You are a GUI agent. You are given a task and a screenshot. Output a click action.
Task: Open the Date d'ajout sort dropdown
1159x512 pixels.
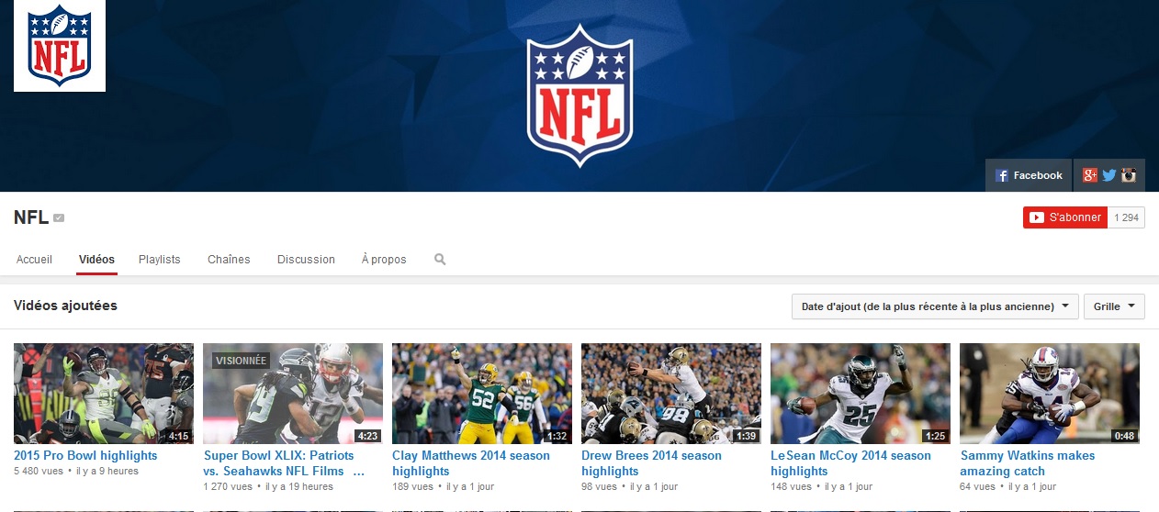click(x=935, y=306)
